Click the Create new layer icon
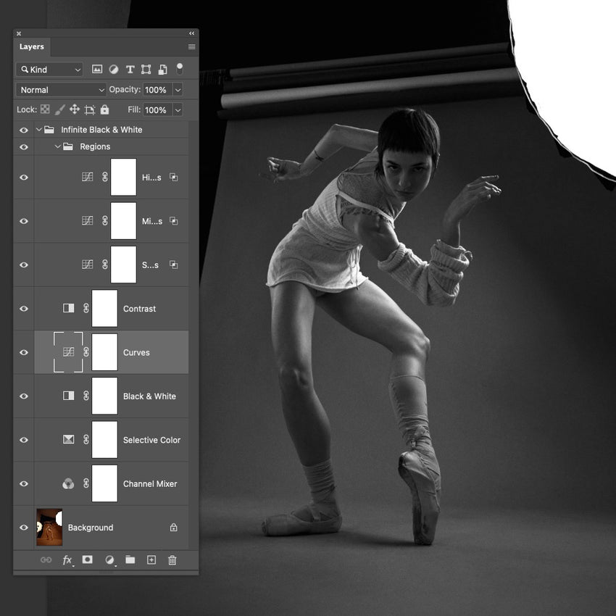The height and width of the screenshot is (616, 616). [x=151, y=560]
